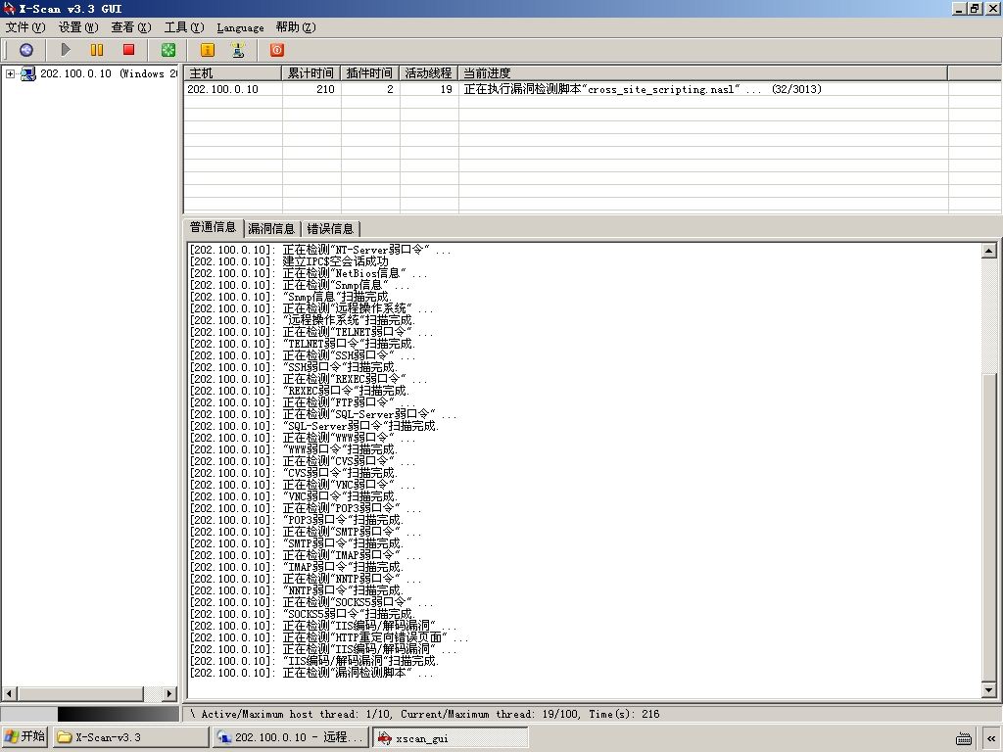Screen dimensions: 1003x752
Task: Click the 插件时间 column header
Action: [x=369, y=73]
